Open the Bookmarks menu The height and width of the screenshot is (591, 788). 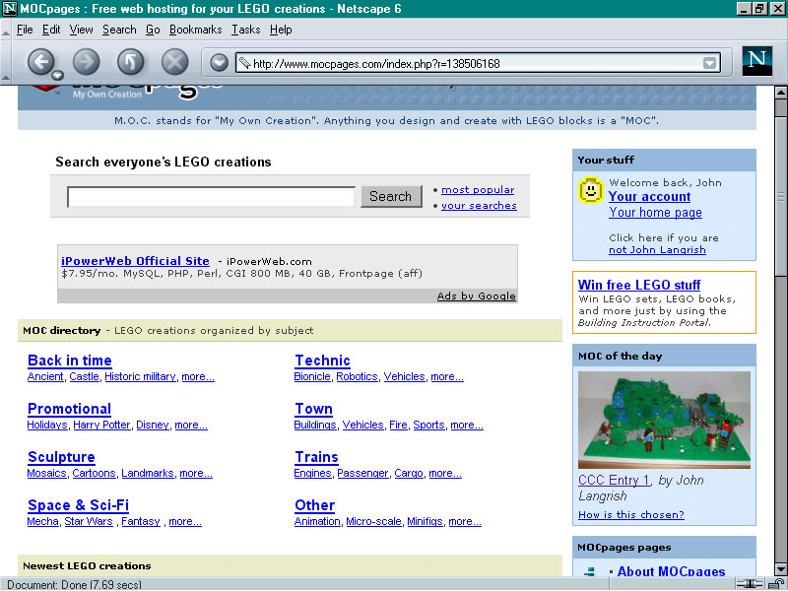(x=195, y=30)
